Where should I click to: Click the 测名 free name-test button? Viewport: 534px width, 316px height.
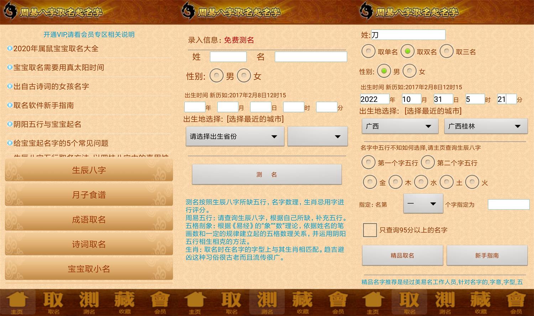pos(267,174)
